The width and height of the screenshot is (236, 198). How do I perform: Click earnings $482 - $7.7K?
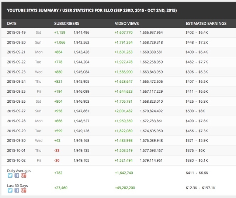(x=197, y=62)
